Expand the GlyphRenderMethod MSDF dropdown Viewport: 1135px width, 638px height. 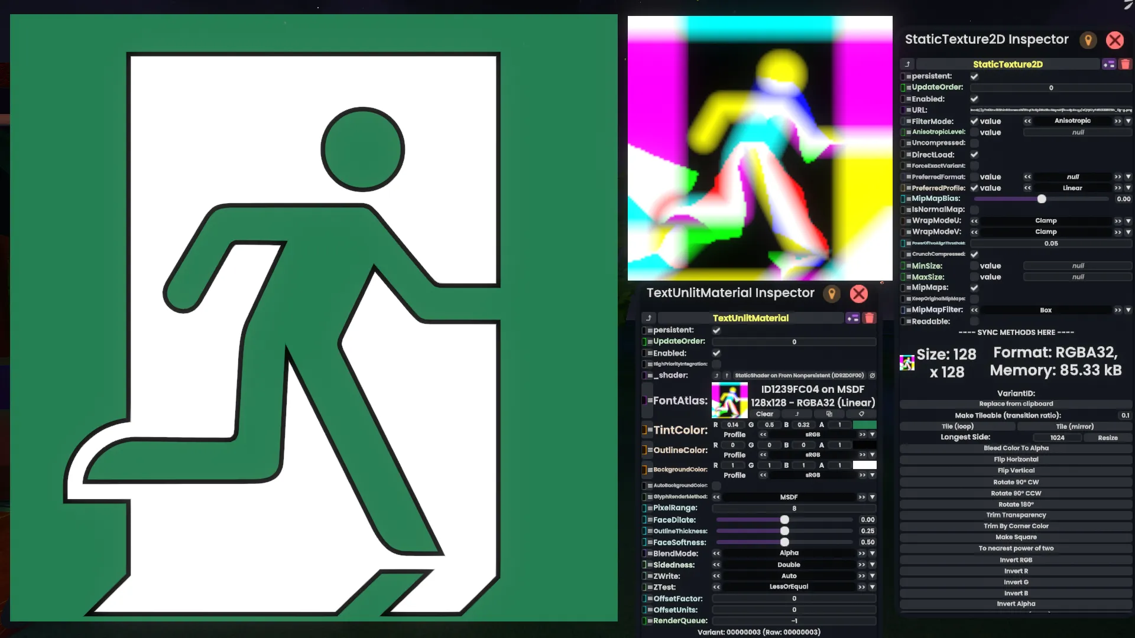point(872,497)
